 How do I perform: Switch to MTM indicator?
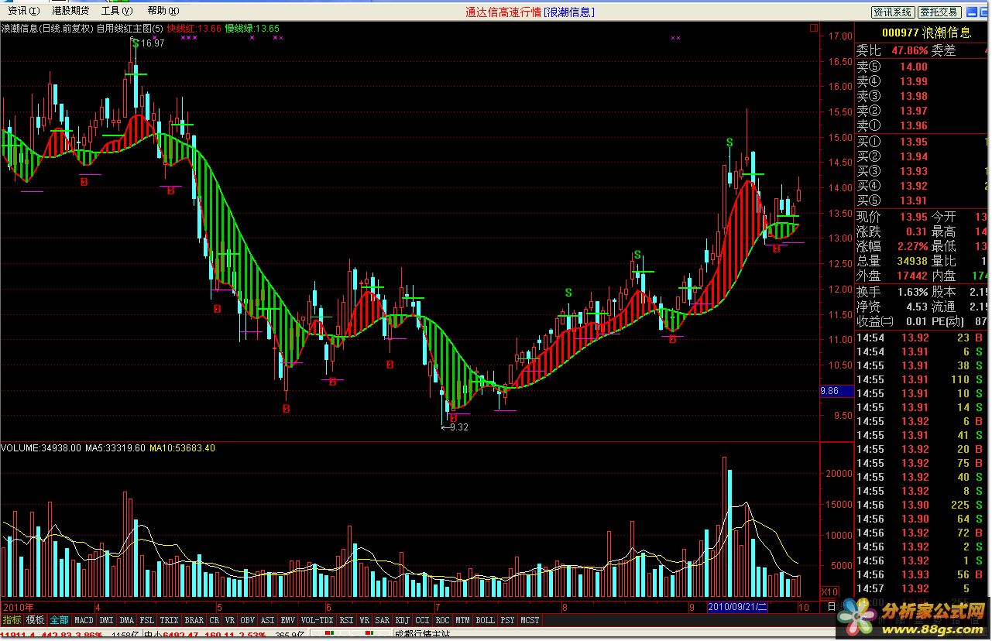pos(462,620)
